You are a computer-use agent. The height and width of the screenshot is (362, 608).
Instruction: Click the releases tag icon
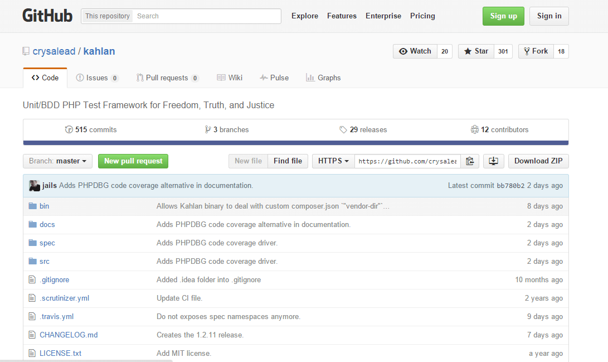click(x=343, y=129)
